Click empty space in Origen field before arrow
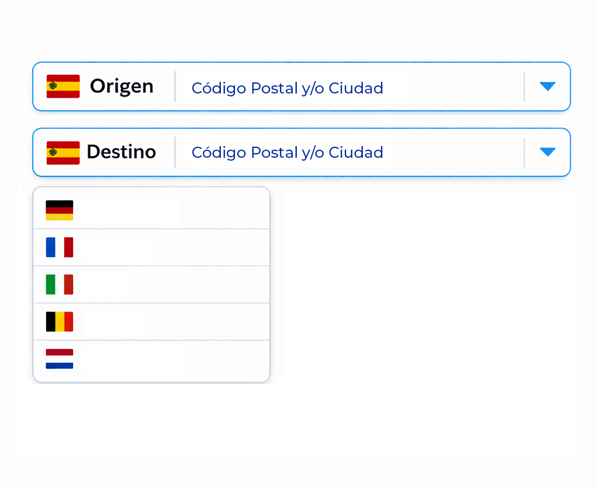Image resolution: width=596 pixels, height=488 pixels. 462,87
